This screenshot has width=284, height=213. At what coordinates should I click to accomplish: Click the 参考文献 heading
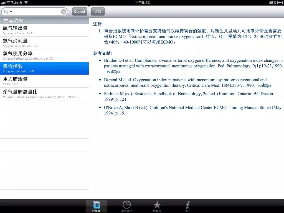[x=103, y=53]
